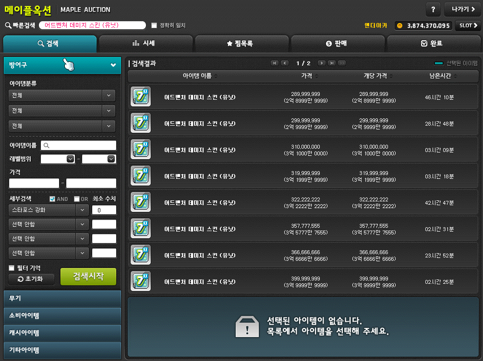Sort by 개당 가격 column
This screenshot has width=483, height=361.
(x=378, y=76)
